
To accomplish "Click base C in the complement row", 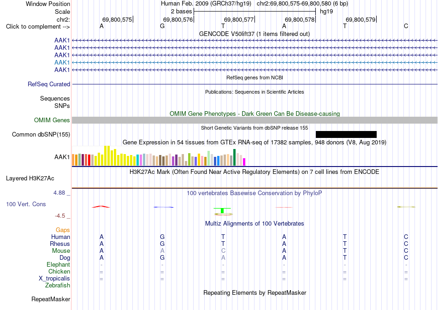I will click(406, 26).
